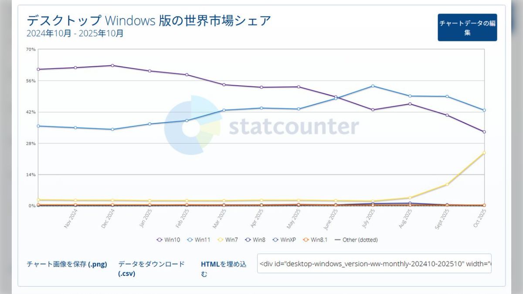Click the Win8.1 orange legend marker icon

[x=305, y=240]
